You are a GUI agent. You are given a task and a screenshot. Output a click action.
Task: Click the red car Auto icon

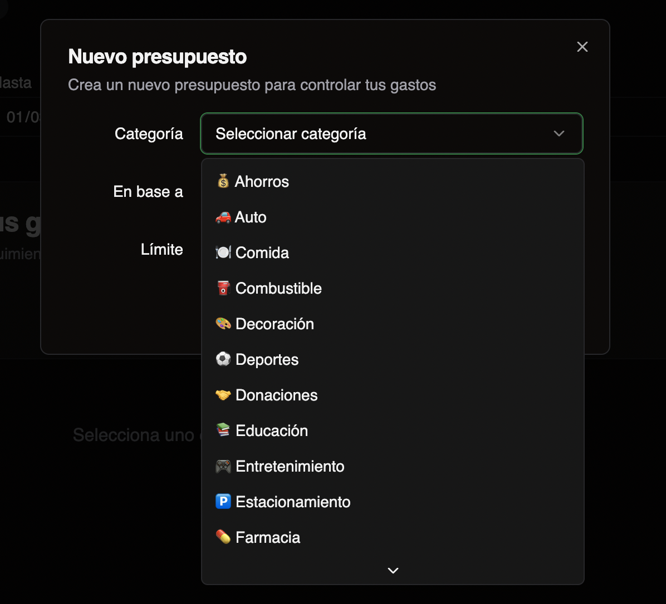[x=223, y=217]
